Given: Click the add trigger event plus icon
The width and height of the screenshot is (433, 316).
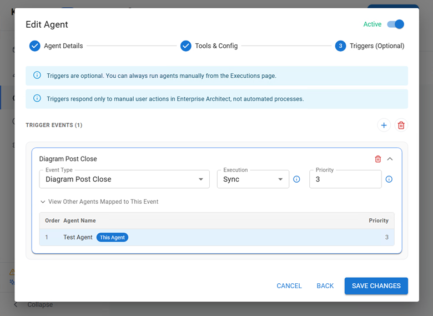Looking at the screenshot, I should 384,126.
